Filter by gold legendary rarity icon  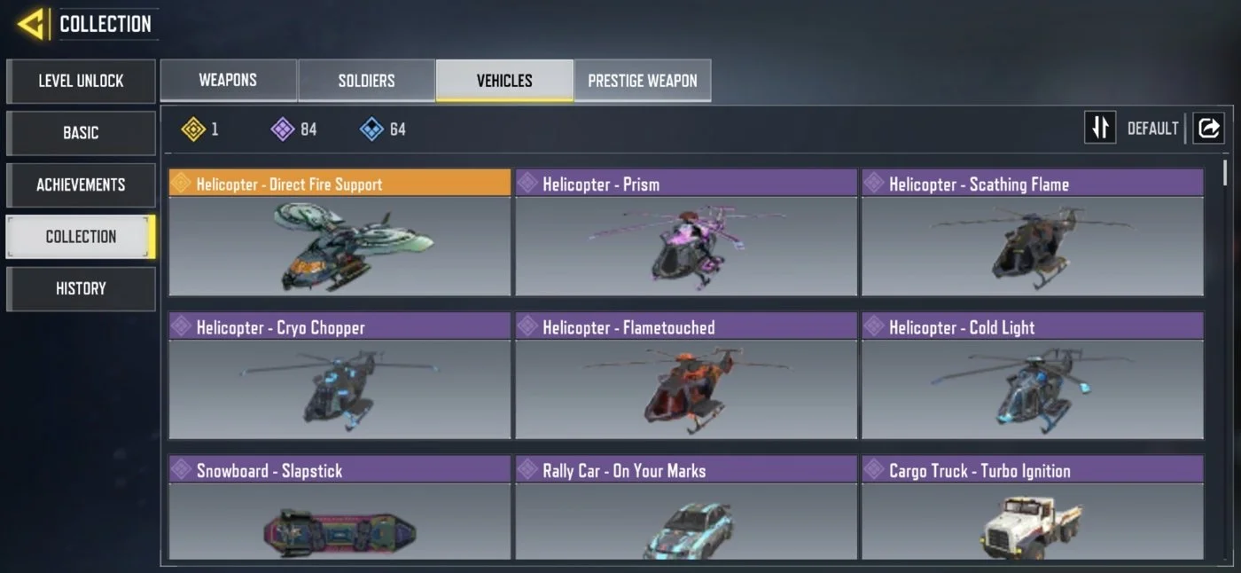192,130
